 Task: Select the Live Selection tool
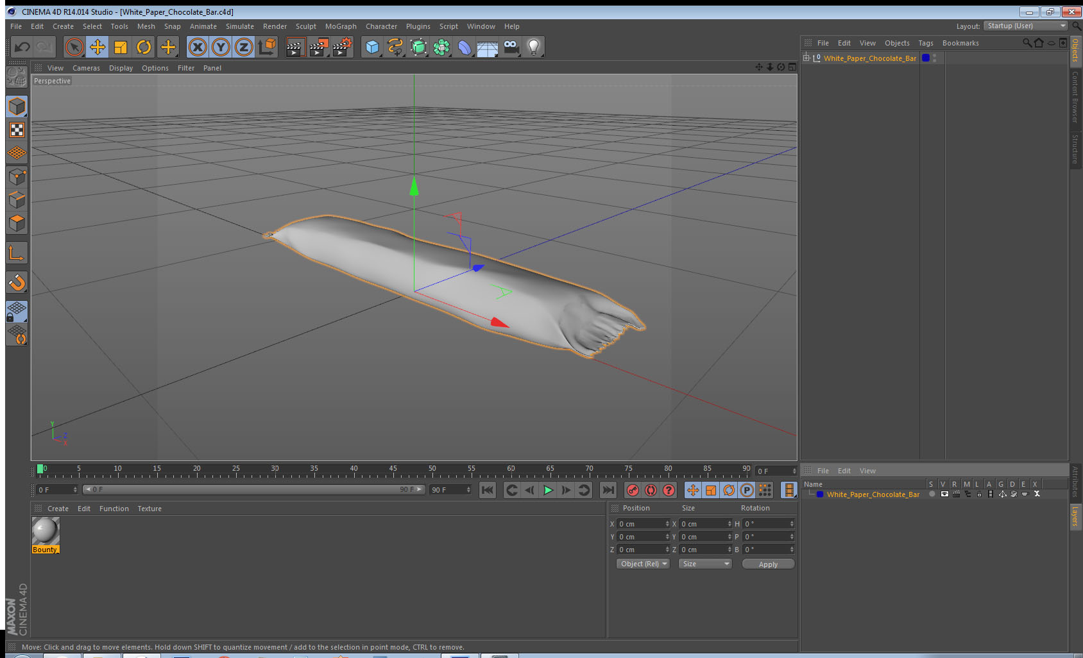point(74,47)
